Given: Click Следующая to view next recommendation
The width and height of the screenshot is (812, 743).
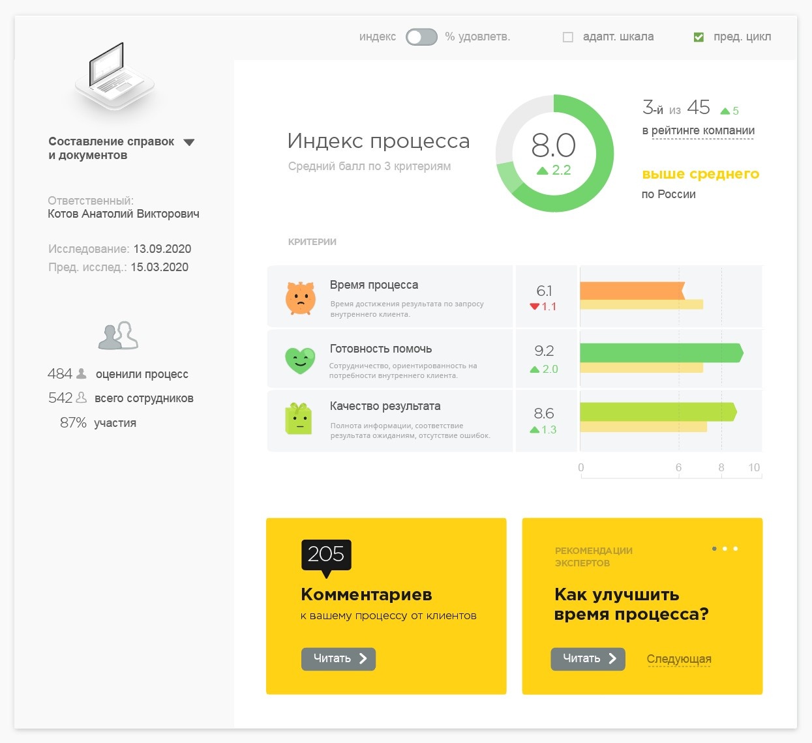Looking at the screenshot, I should click(x=678, y=659).
